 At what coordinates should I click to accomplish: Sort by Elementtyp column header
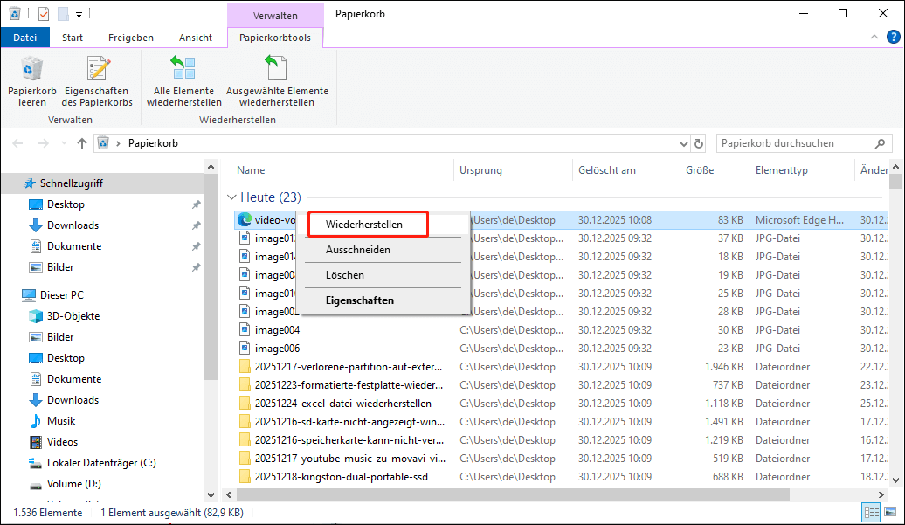pos(782,170)
